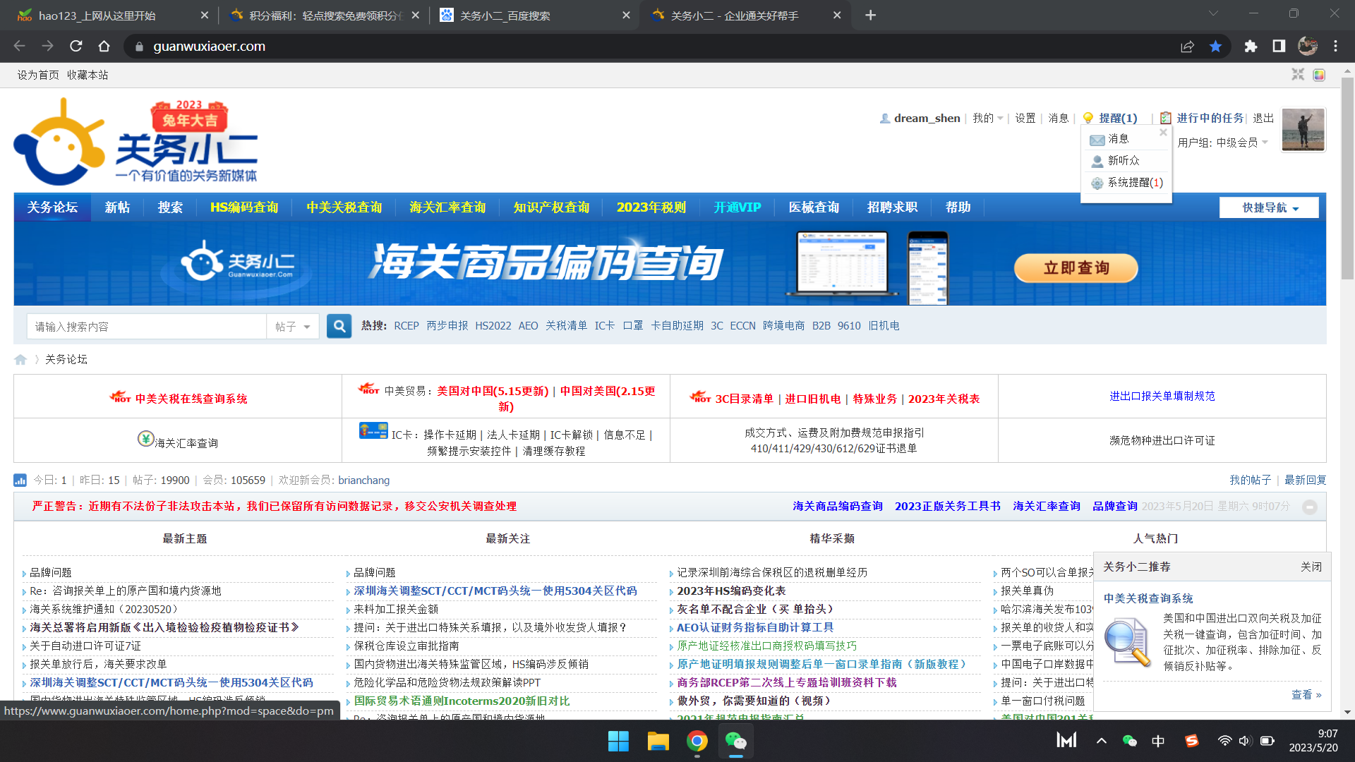Open the HS编码查询 nav item
1355x762 pixels.
[x=244, y=207]
